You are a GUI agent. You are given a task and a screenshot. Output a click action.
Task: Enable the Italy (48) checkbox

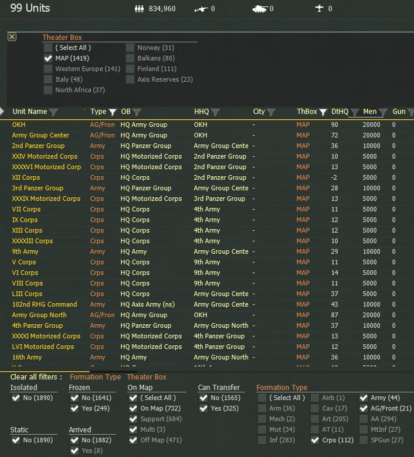(48, 79)
